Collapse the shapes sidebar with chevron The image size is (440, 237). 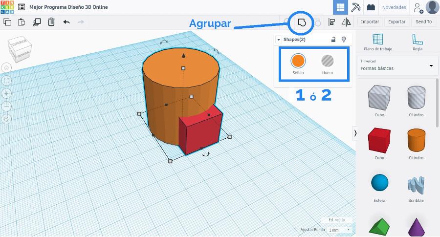point(355,133)
